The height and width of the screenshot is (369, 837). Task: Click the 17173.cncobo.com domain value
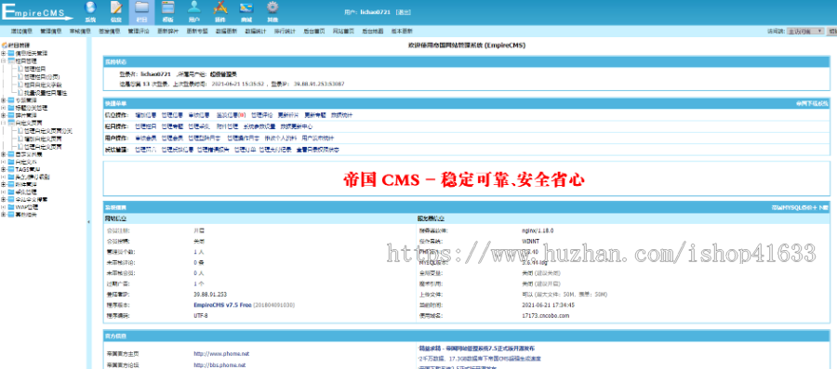click(x=546, y=316)
